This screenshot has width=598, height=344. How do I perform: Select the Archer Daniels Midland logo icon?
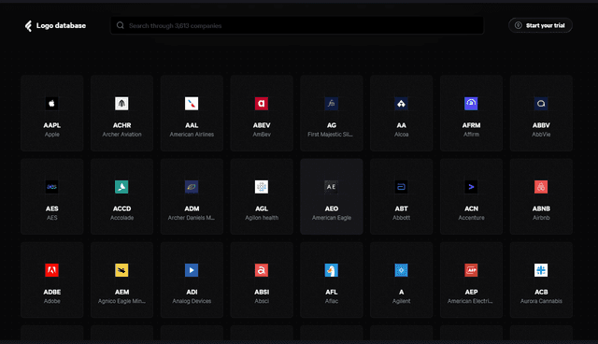coord(192,187)
